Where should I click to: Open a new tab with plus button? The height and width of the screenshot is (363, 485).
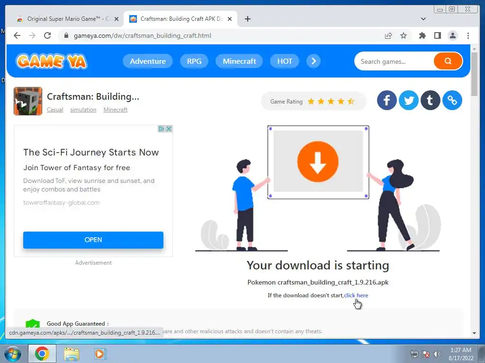click(247, 19)
